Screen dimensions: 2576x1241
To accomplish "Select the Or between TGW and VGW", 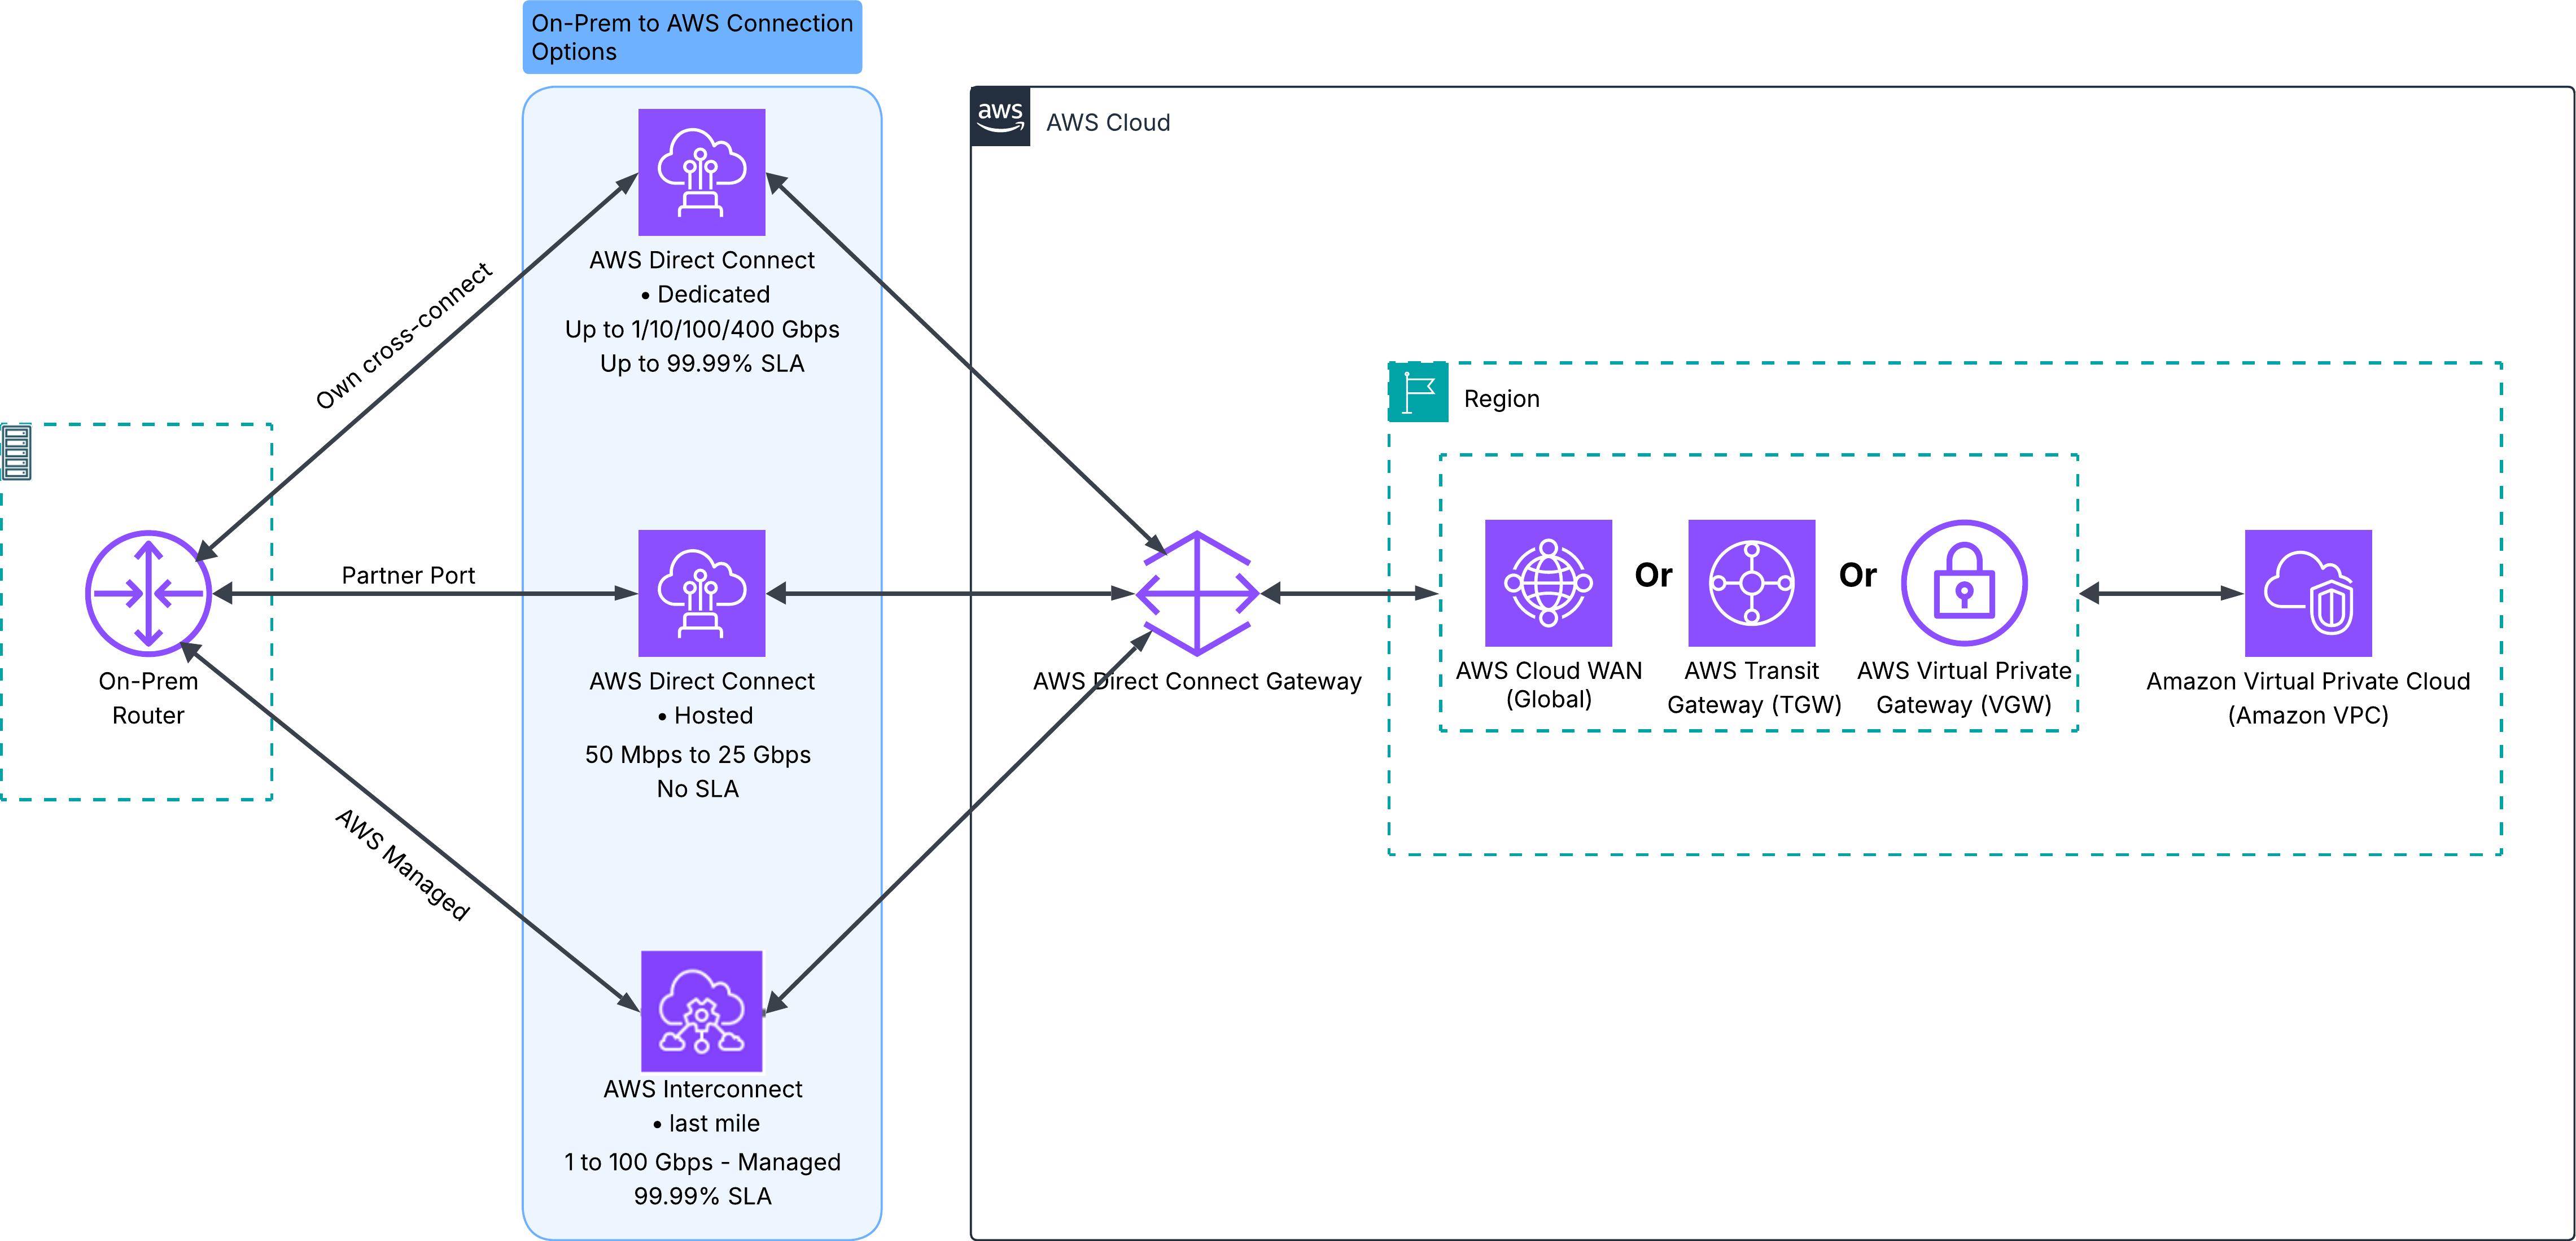I will pos(1858,575).
